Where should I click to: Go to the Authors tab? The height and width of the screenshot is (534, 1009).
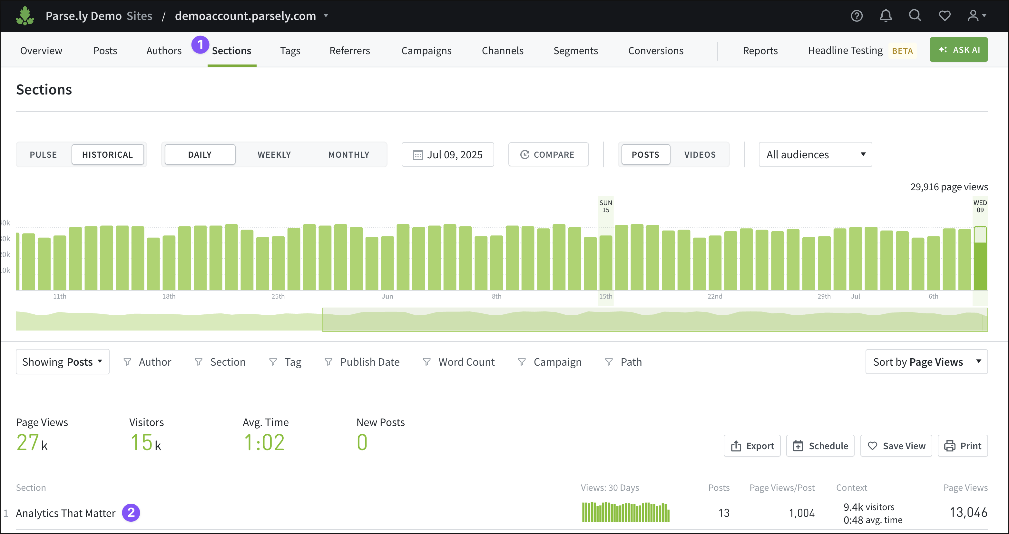click(x=164, y=51)
